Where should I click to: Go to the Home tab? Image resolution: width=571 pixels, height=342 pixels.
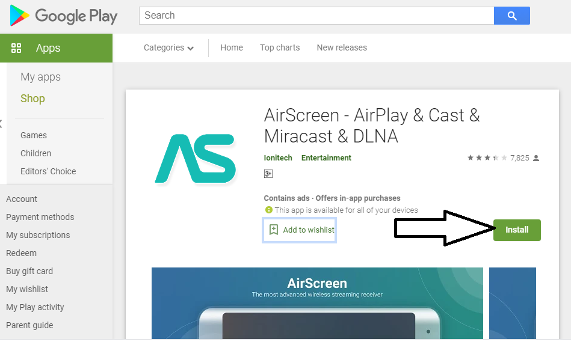[232, 47]
